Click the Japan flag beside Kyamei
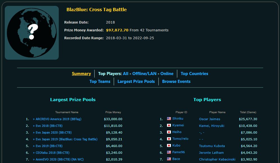 pyautogui.click(x=169, y=125)
